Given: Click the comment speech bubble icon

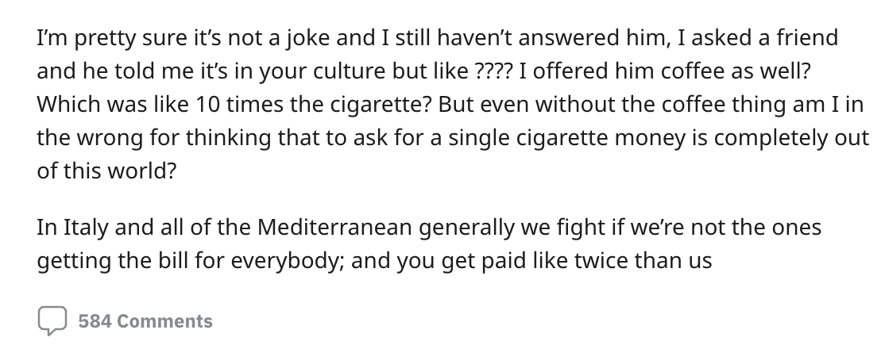Looking at the screenshot, I should (x=53, y=320).
